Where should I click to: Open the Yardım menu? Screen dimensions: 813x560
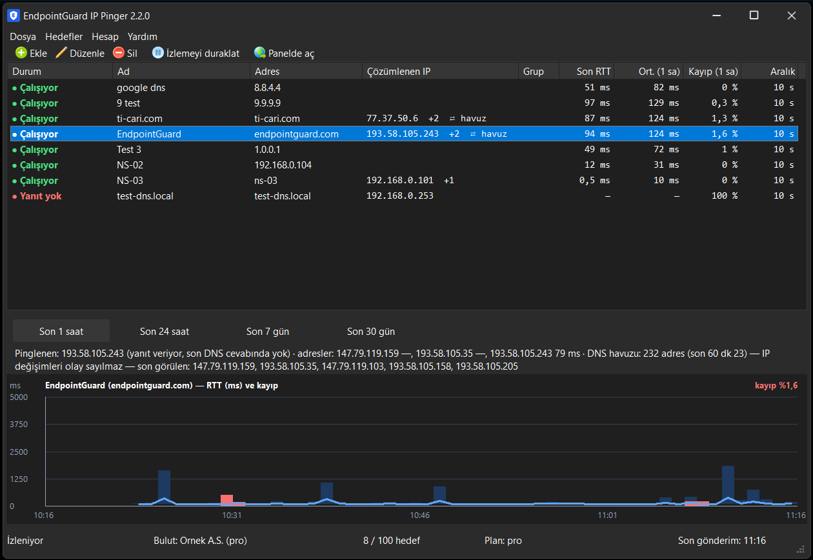click(x=143, y=37)
